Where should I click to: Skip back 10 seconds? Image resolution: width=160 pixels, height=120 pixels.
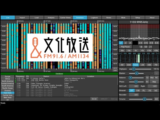pos(129,50)
